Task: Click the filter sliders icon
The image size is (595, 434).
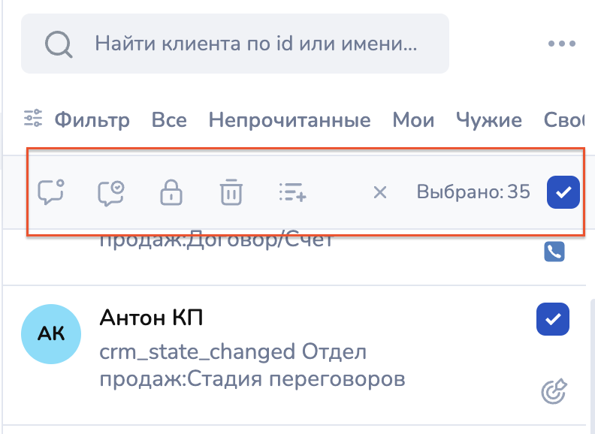Action: point(33,119)
